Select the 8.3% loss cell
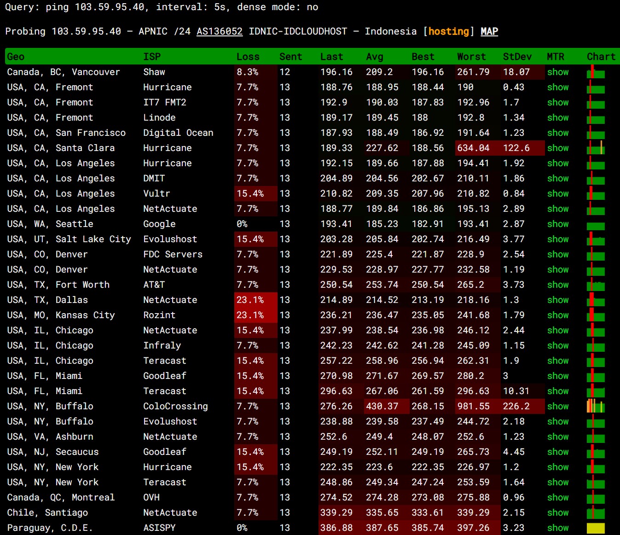 pos(256,72)
